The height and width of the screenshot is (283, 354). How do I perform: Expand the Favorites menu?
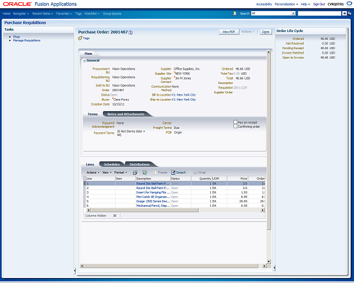64,13
